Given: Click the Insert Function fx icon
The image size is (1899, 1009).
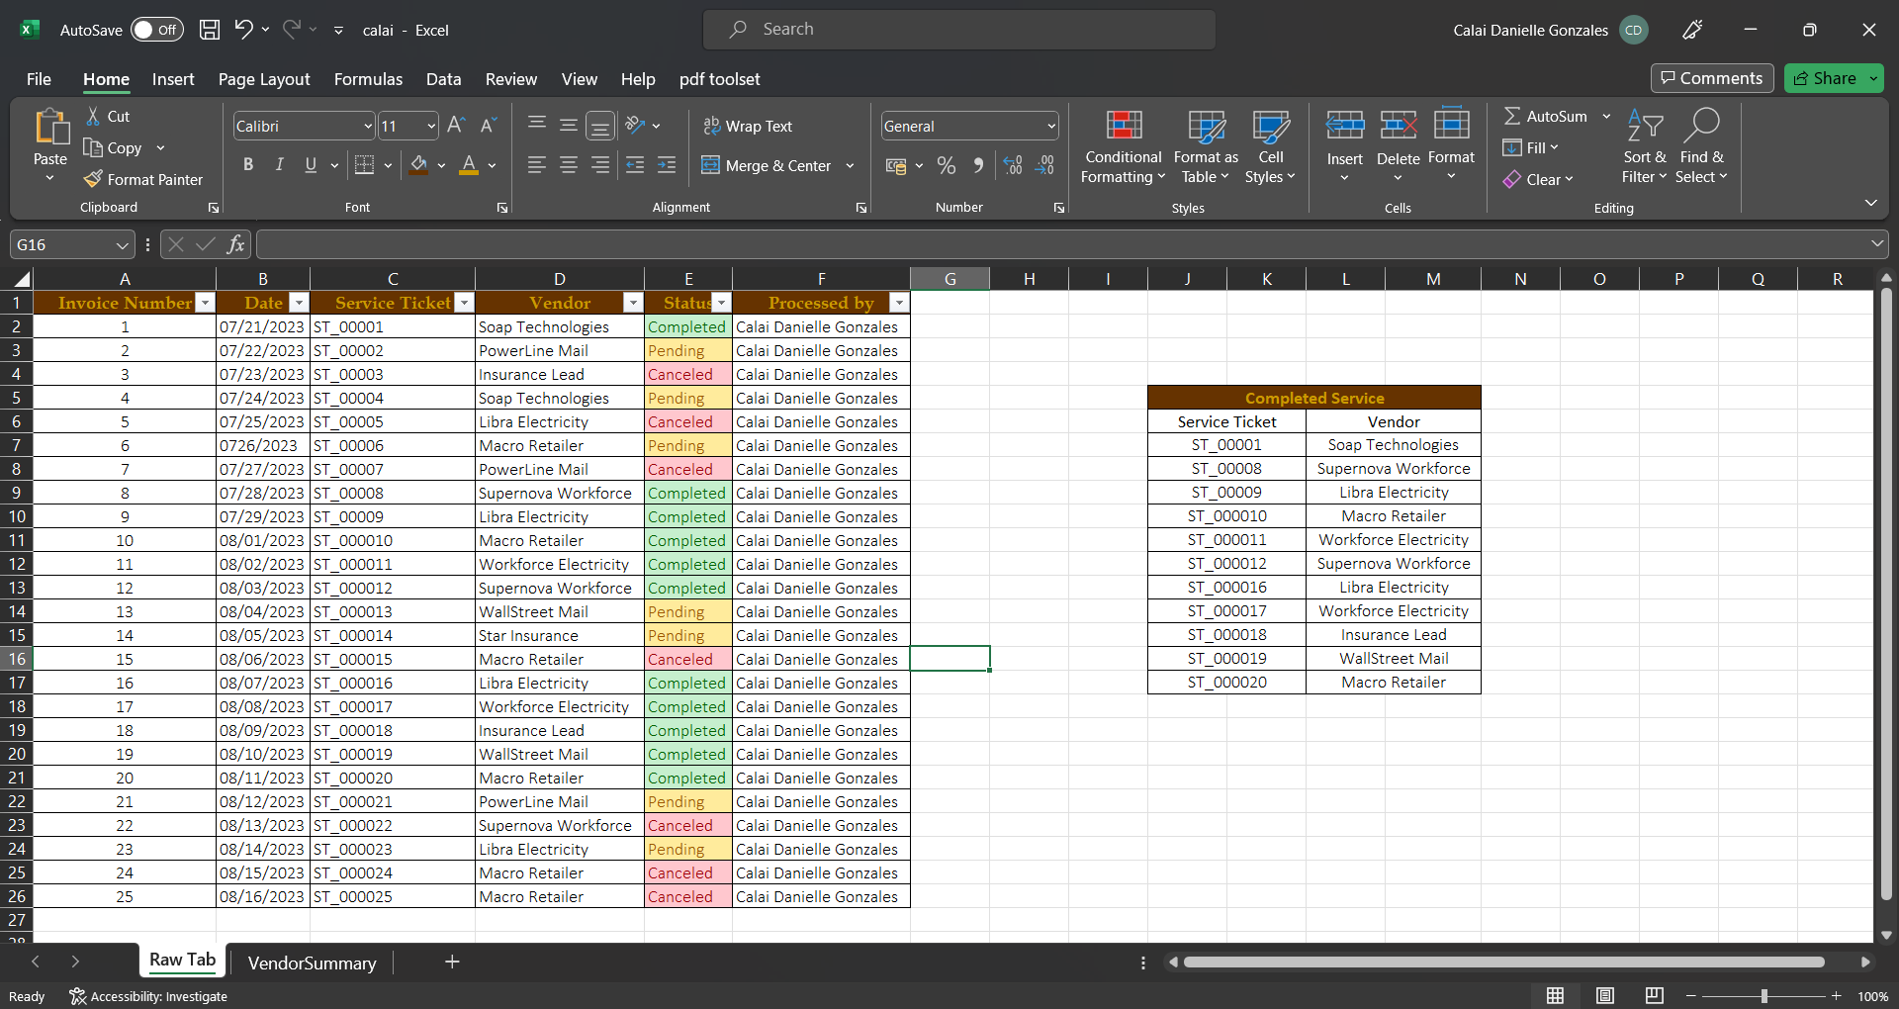Looking at the screenshot, I should pyautogui.click(x=235, y=244).
